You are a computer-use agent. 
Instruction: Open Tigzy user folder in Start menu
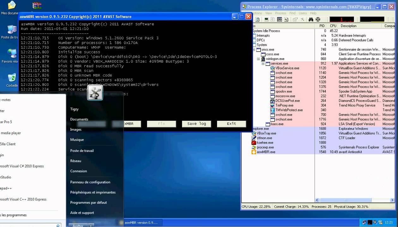[74, 109]
